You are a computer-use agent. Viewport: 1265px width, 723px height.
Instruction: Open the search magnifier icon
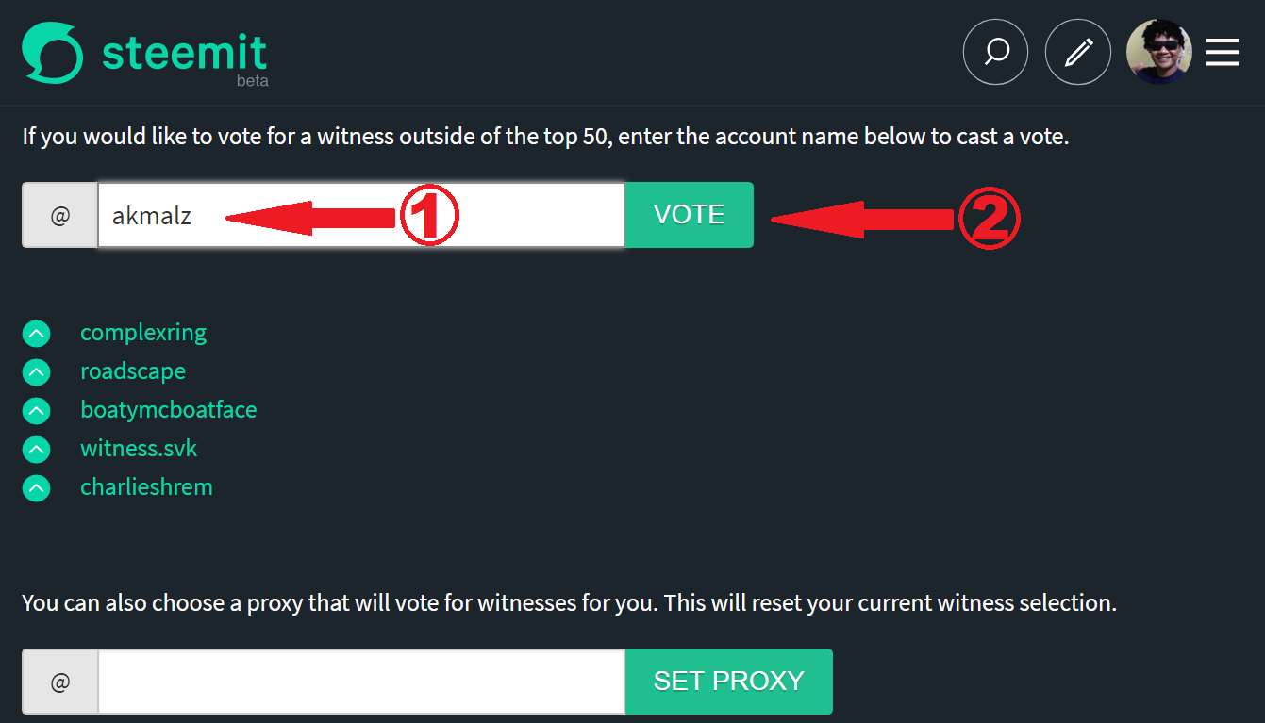994,52
